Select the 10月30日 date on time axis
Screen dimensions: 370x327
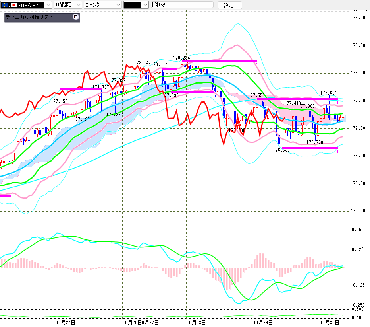tap(330, 322)
